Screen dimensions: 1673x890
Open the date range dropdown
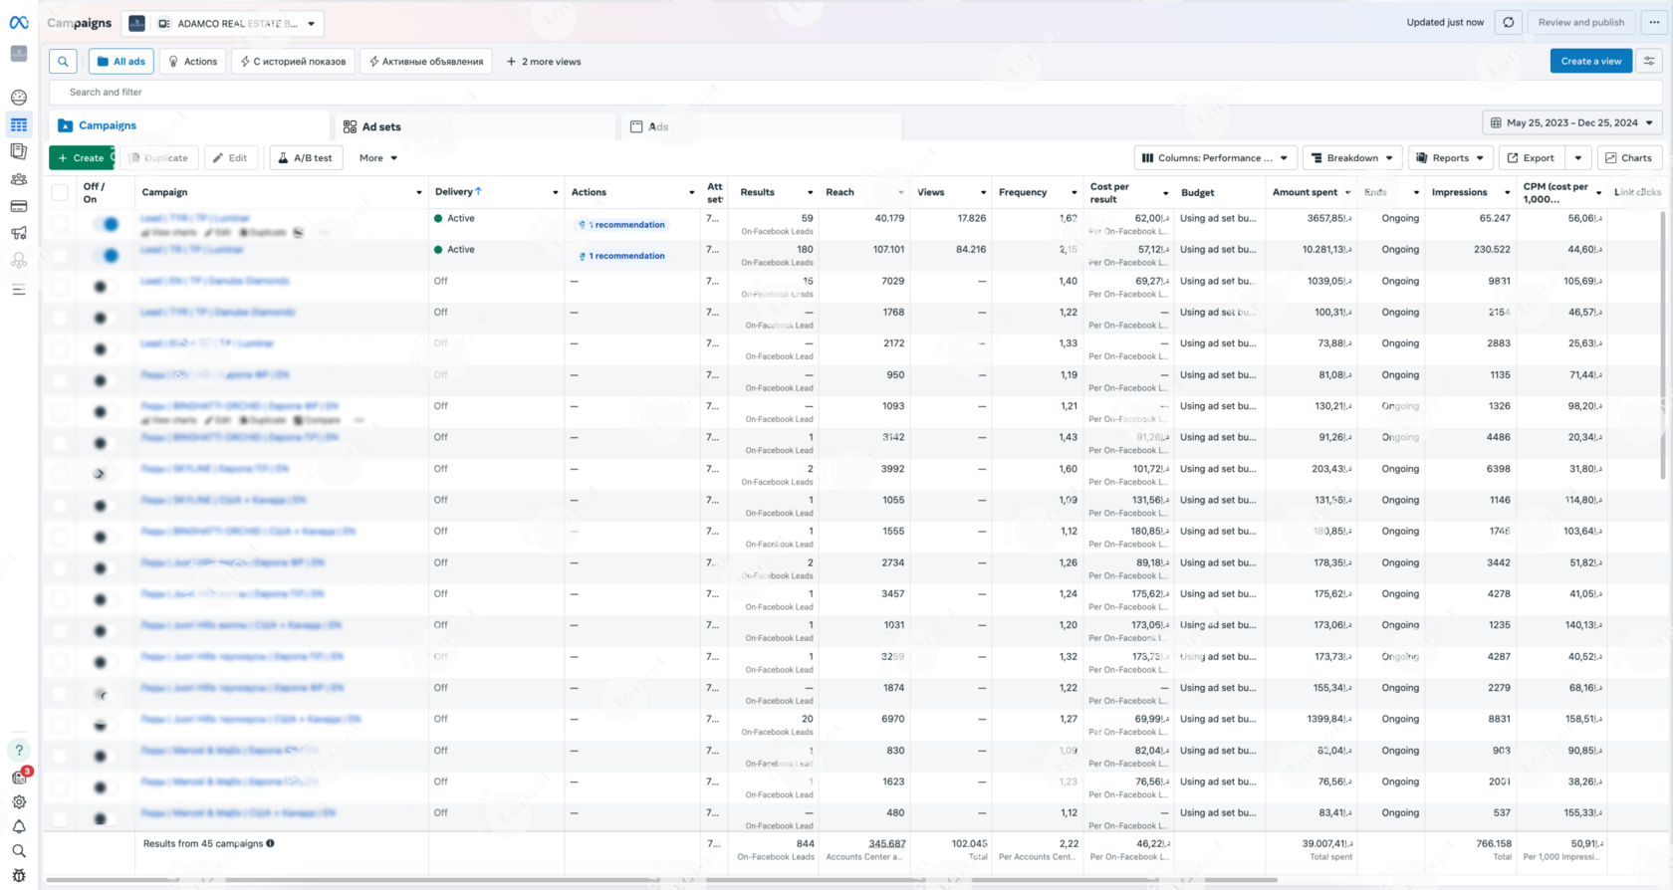pyautogui.click(x=1571, y=123)
